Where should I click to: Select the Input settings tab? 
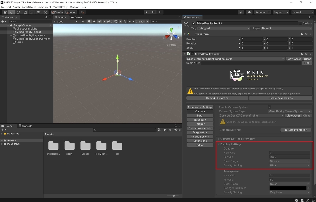[x=200, y=116]
